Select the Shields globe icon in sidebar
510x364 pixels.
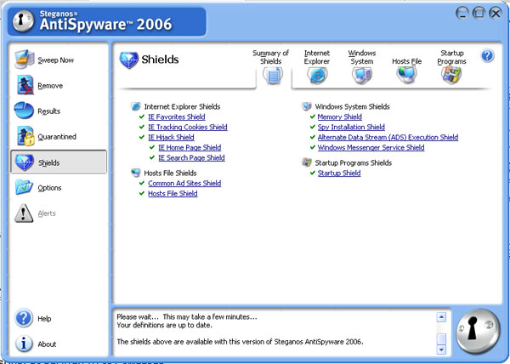click(25, 162)
